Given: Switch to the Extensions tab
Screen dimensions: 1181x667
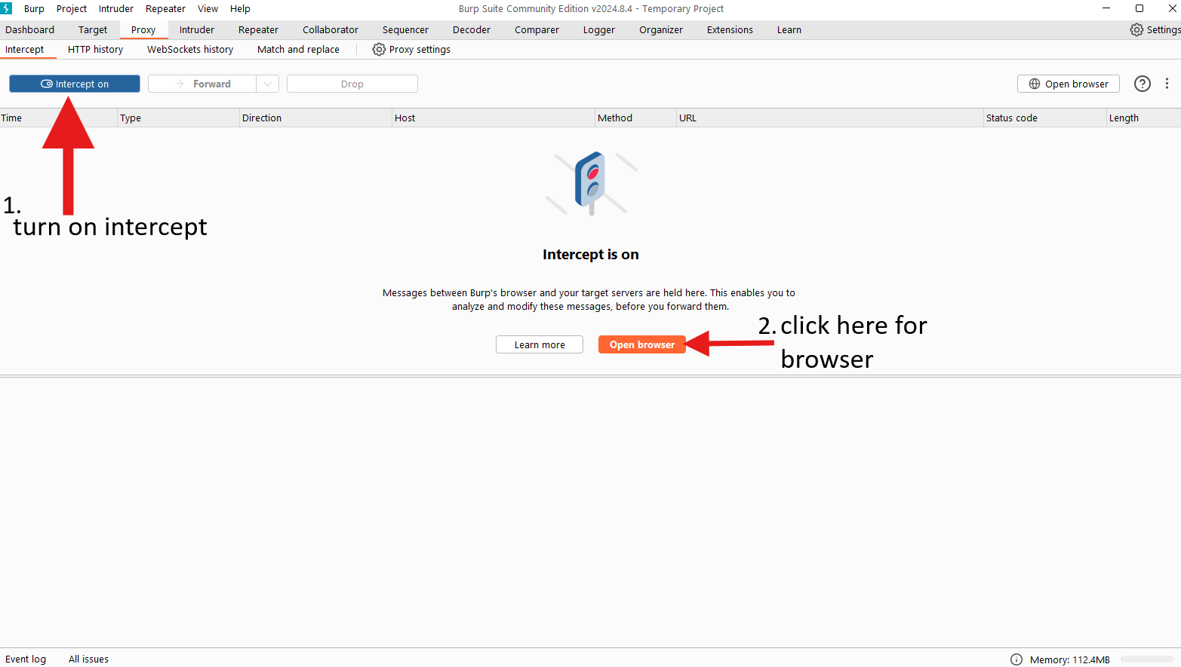Looking at the screenshot, I should (730, 29).
